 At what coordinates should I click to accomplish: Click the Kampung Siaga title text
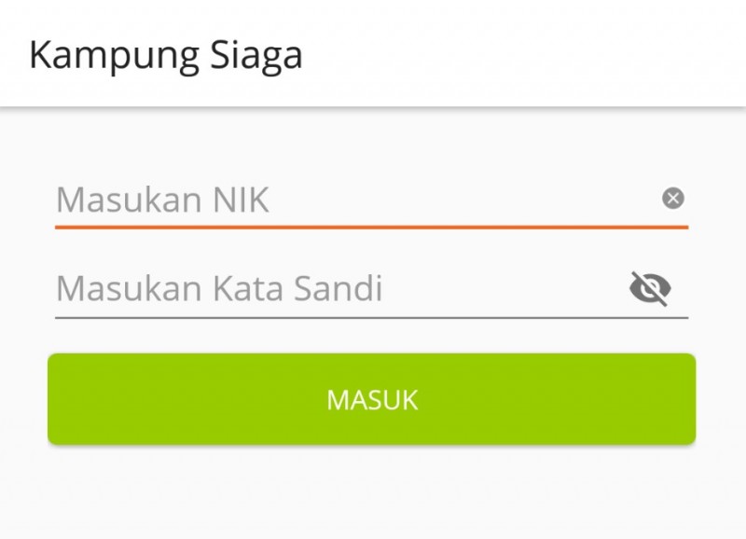(166, 55)
